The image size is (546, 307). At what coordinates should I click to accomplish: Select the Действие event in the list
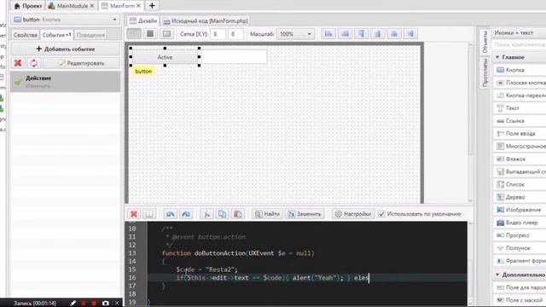coord(66,82)
